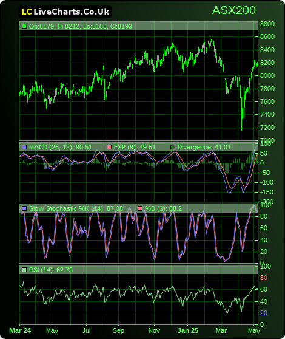The image size is (285, 339).
Task: Click the blue Slow Stochastic %K legend square
Action: pyautogui.click(x=24, y=208)
